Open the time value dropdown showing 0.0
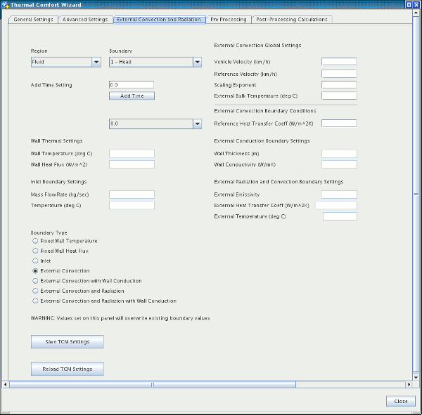This screenshot has width=422, height=415. click(x=155, y=124)
